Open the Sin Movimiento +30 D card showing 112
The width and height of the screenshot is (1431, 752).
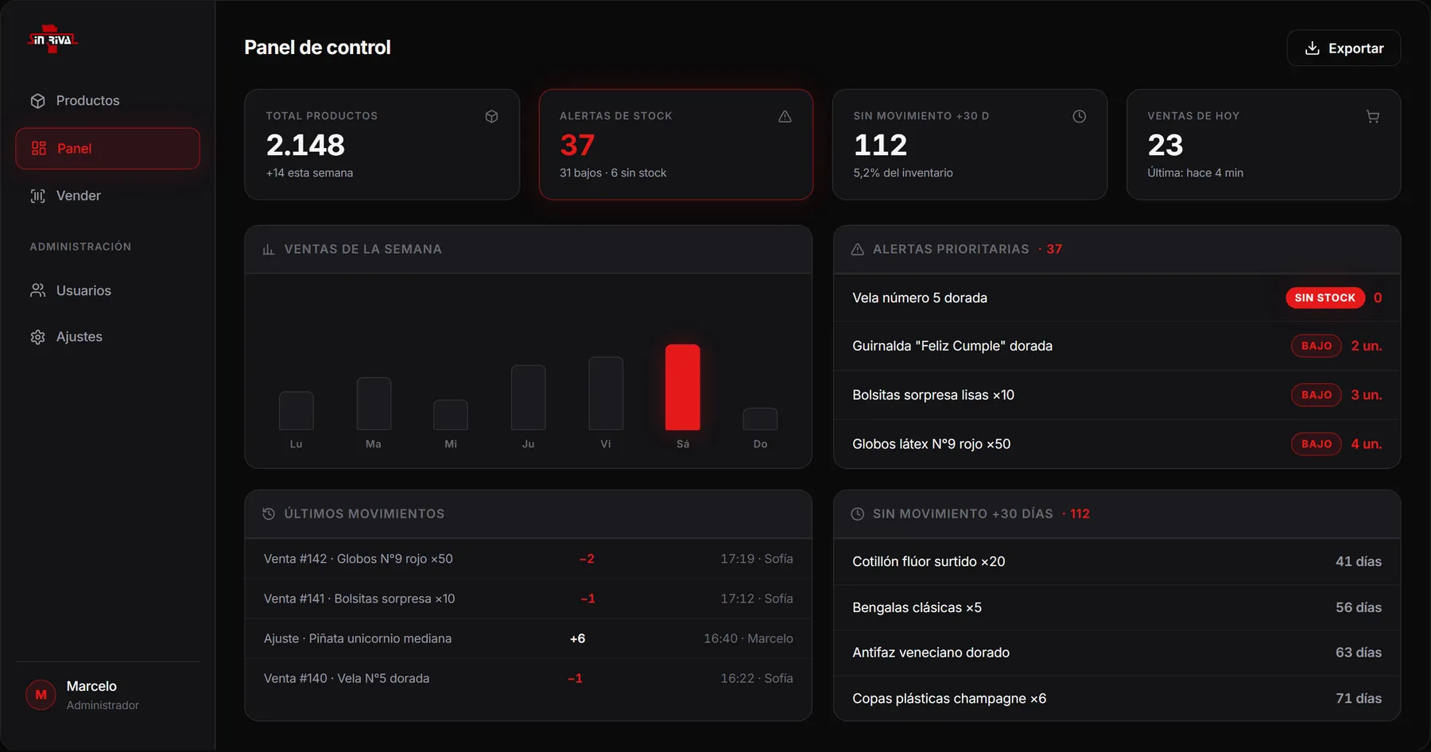click(969, 145)
